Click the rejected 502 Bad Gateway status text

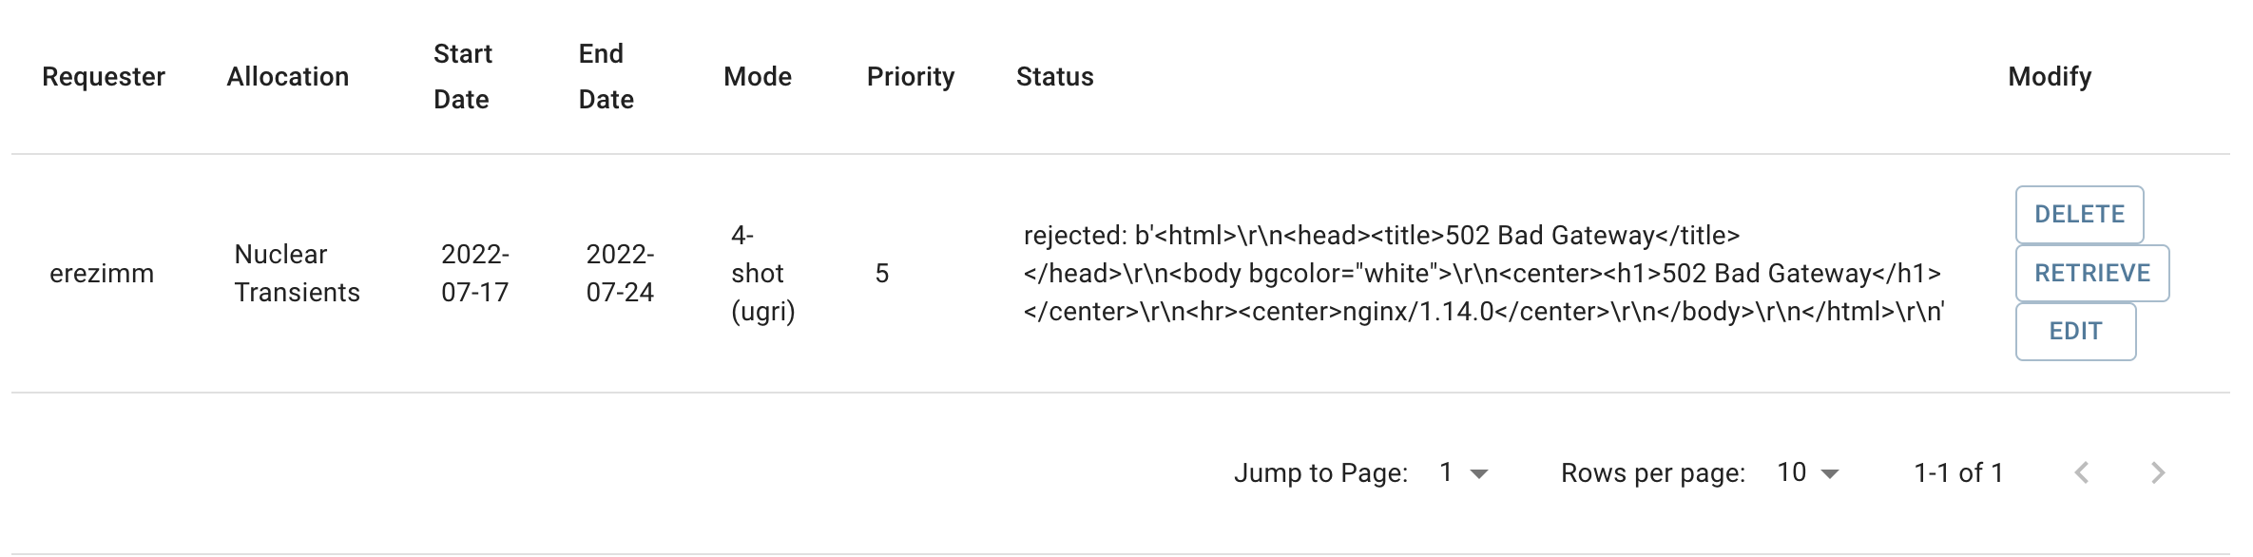1484,274
